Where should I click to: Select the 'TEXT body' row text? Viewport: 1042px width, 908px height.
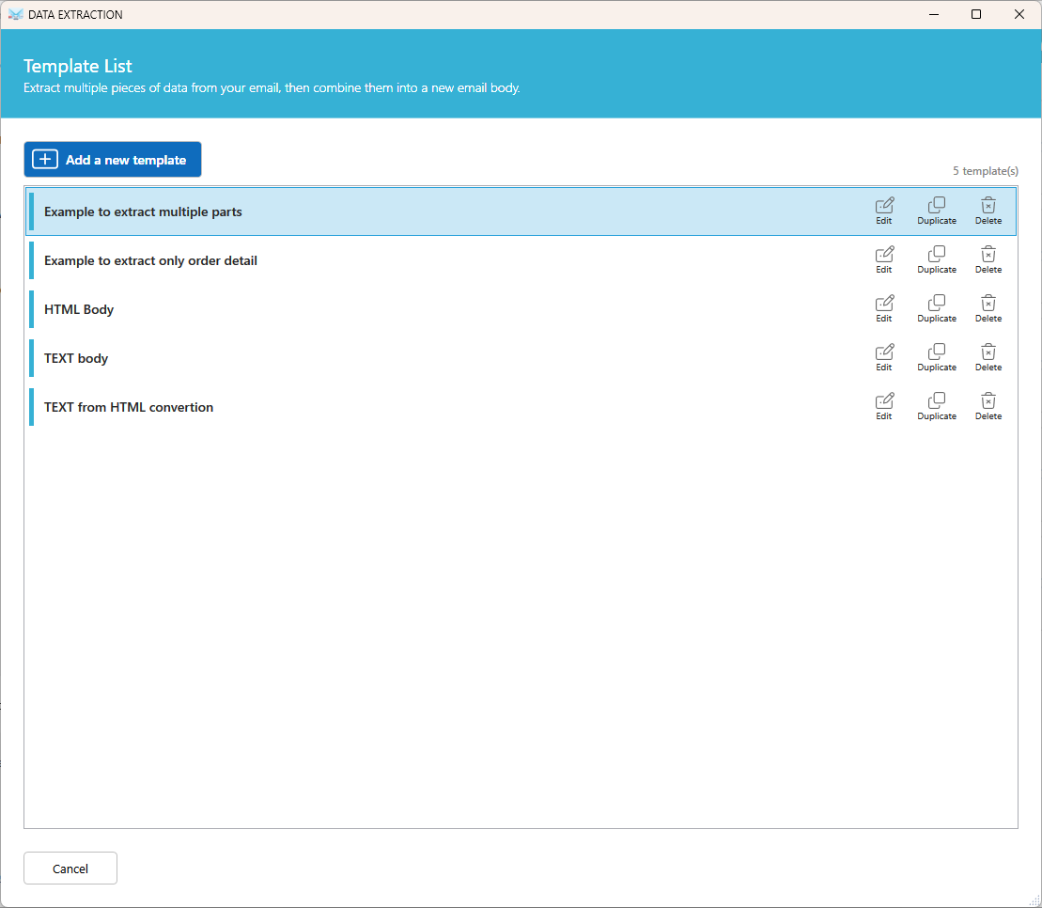coord(76,358)
